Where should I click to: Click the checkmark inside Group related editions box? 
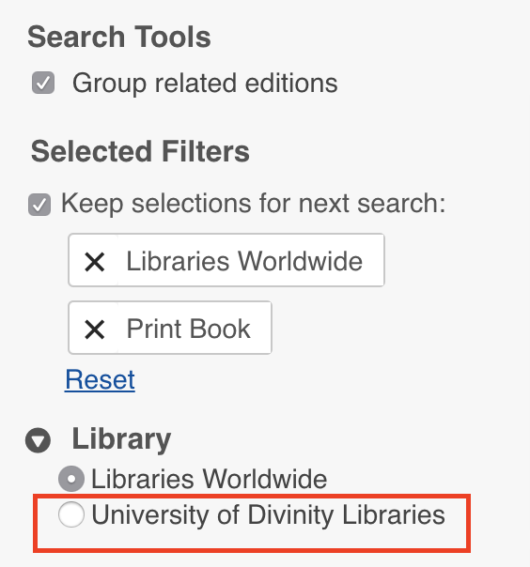pyautogui.click(x=43, y=84)
